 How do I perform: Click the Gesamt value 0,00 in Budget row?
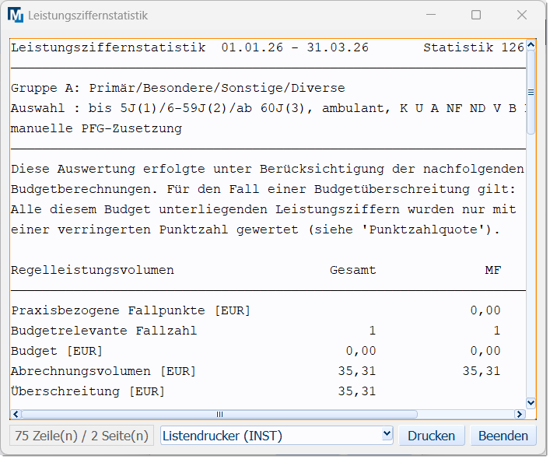coord(363,352)
